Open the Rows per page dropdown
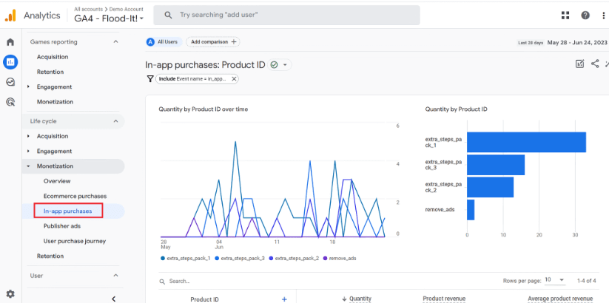Image resolution: width=609 pixels, height=303 pixels. (x=555, y=280)
